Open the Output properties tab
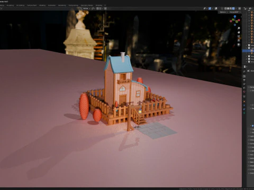 click(x=244, y=80)
